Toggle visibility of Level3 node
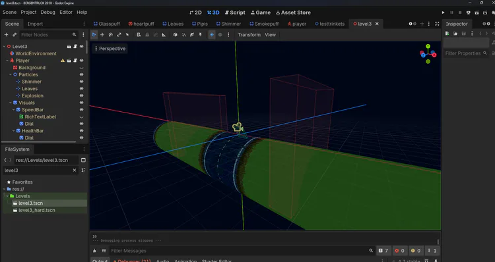Image resolution: width=495 pixels, height=262 pixels. 81,46
